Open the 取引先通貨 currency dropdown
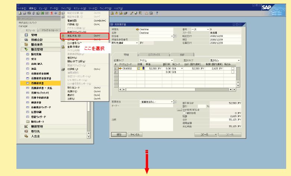291x176 pixels. click(x=137, y=43)
